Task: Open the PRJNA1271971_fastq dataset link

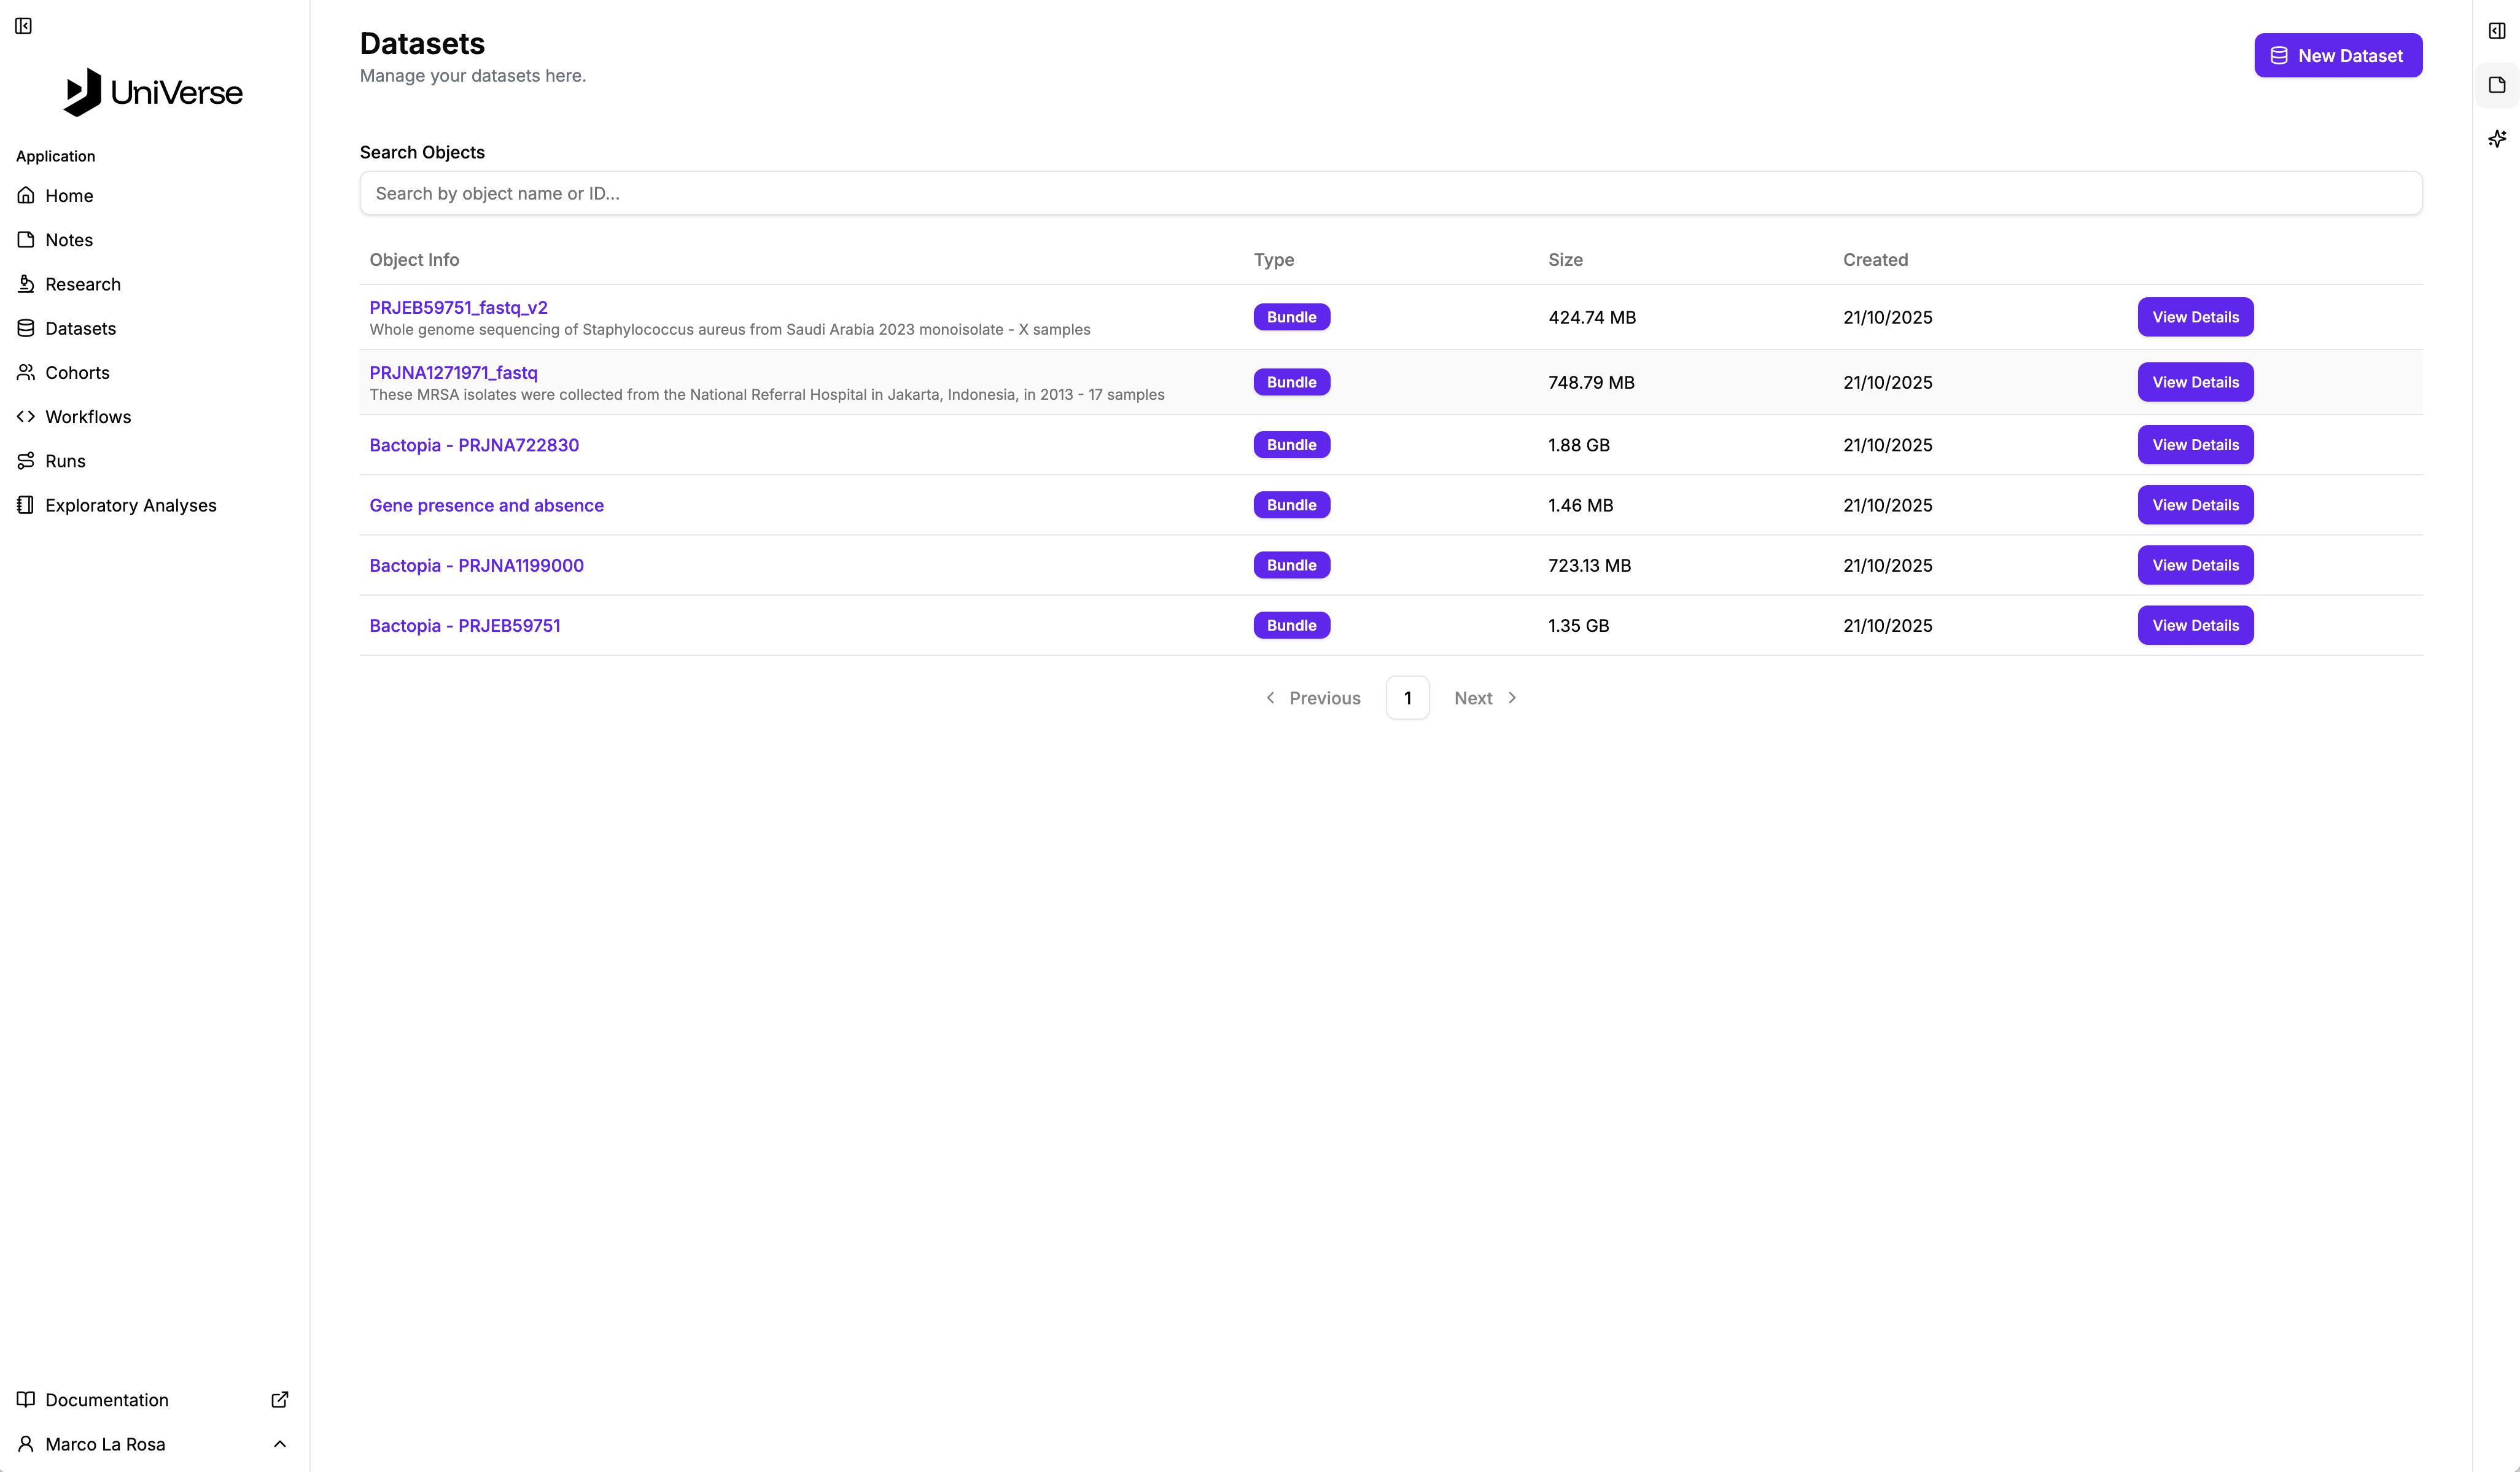Action: [453, 372]
